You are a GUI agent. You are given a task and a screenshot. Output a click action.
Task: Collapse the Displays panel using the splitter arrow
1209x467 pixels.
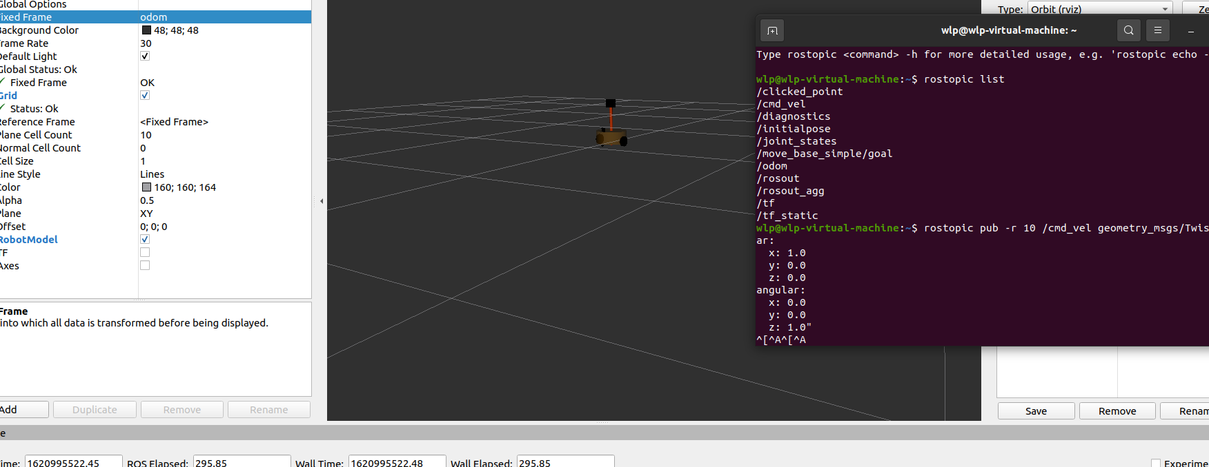[x=321, y=201]
